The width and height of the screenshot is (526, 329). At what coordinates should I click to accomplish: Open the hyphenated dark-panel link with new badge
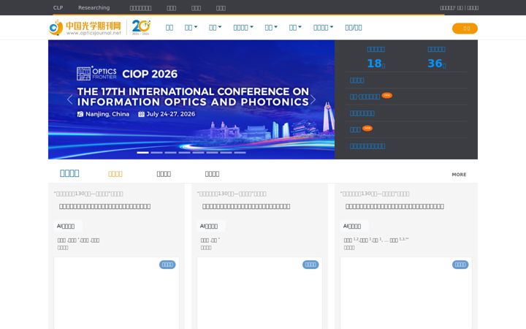365,97
